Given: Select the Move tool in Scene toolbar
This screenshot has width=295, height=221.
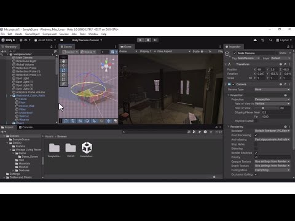Looking at the screenshot, I should [x=63, y=66].
